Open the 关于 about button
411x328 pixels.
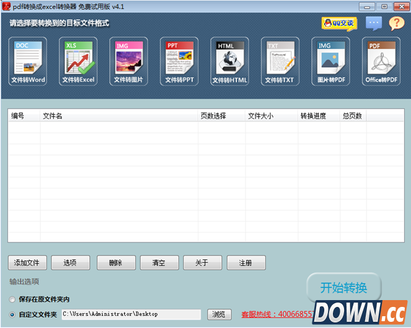point(203,263)
